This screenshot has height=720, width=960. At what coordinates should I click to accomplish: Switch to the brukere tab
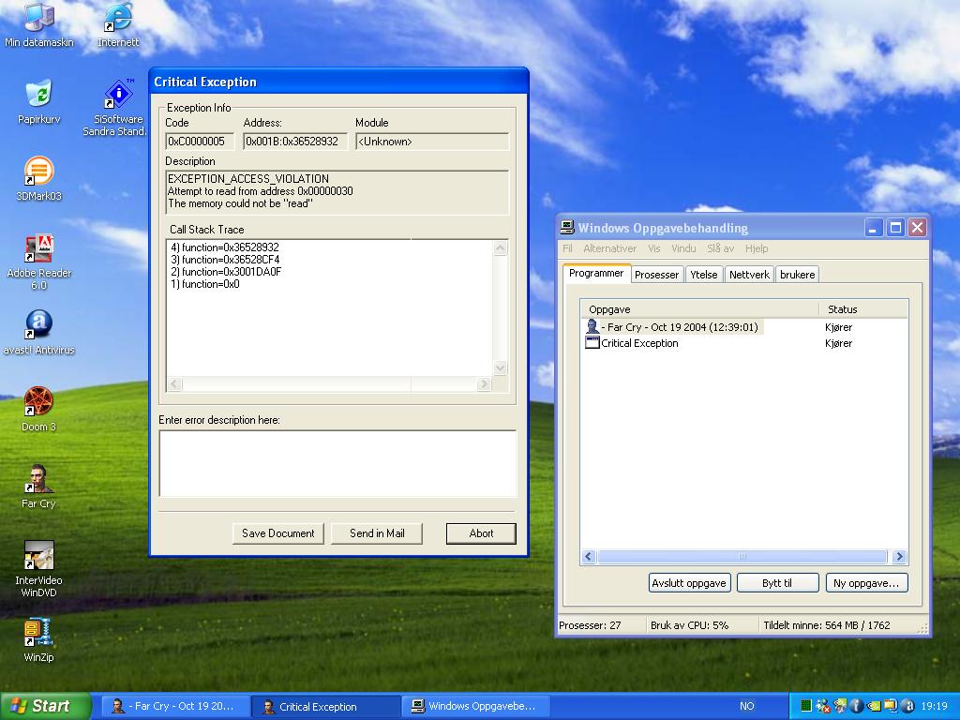point(797,275)
